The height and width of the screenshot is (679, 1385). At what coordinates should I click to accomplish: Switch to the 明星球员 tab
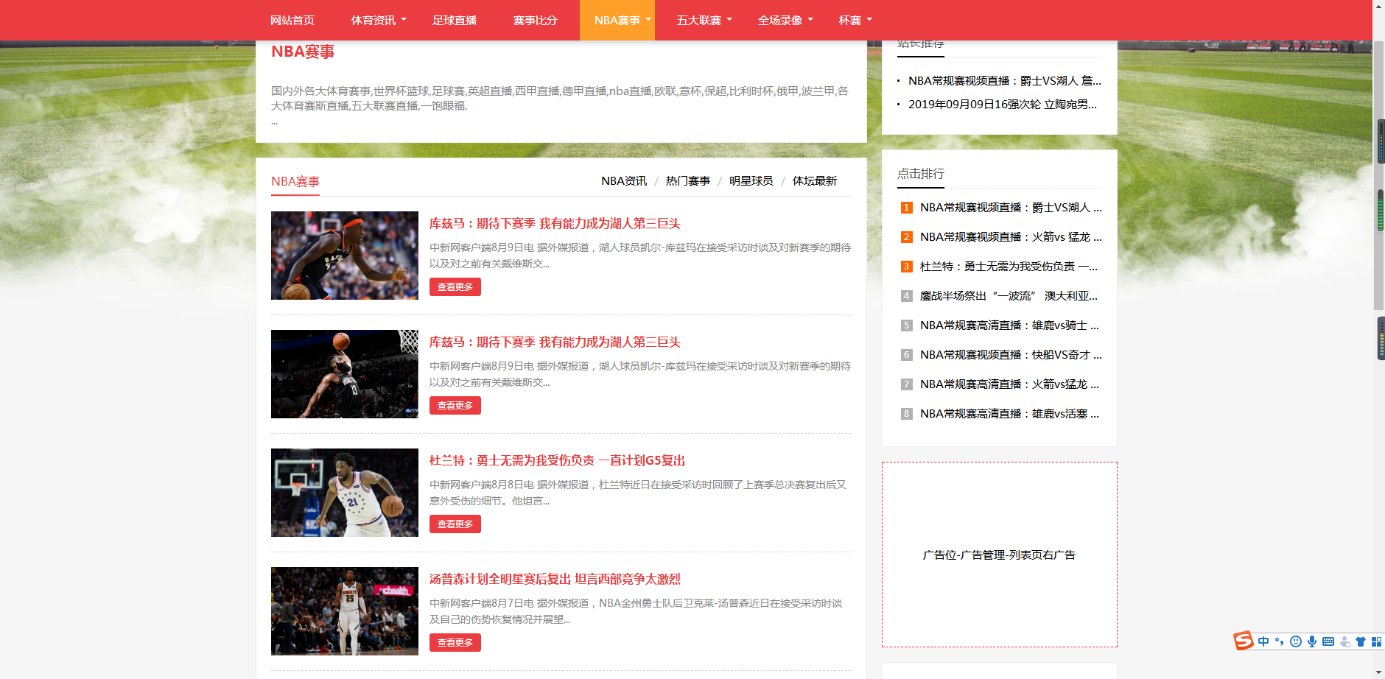[x=751, y=181]
